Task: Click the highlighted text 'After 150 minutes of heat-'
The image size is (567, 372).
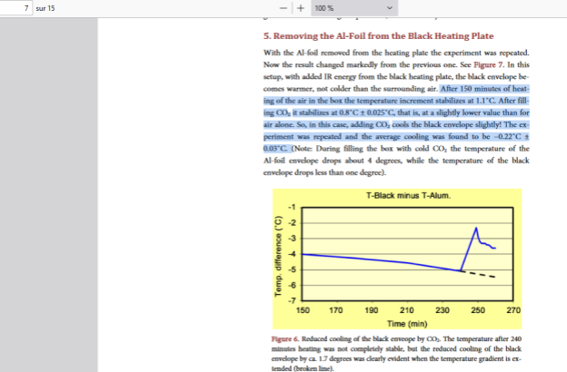Action: [484, 89]
